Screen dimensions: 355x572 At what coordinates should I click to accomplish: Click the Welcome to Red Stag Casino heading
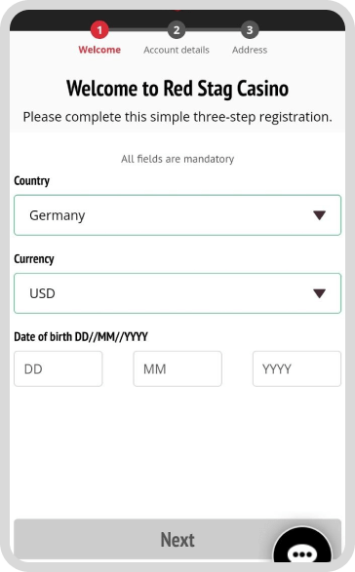click(177, 89)
